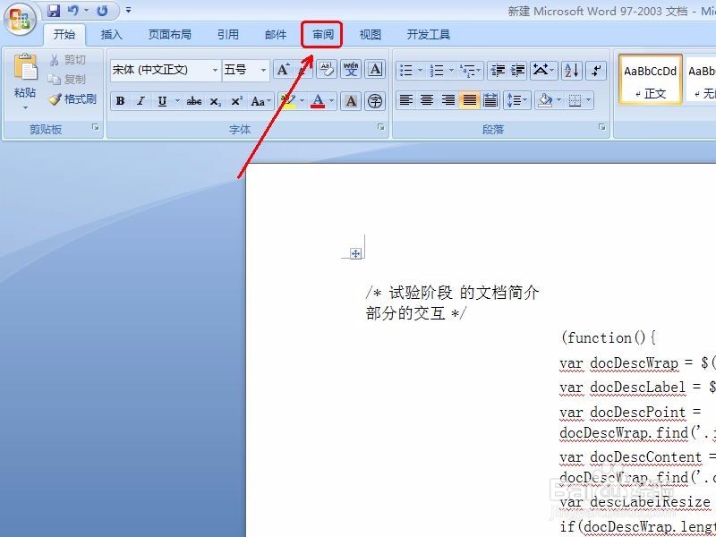Image resolution: width=716 pixels, height=537 pixels.
Task: Decrease the paragraph indent
Action: 498,71
